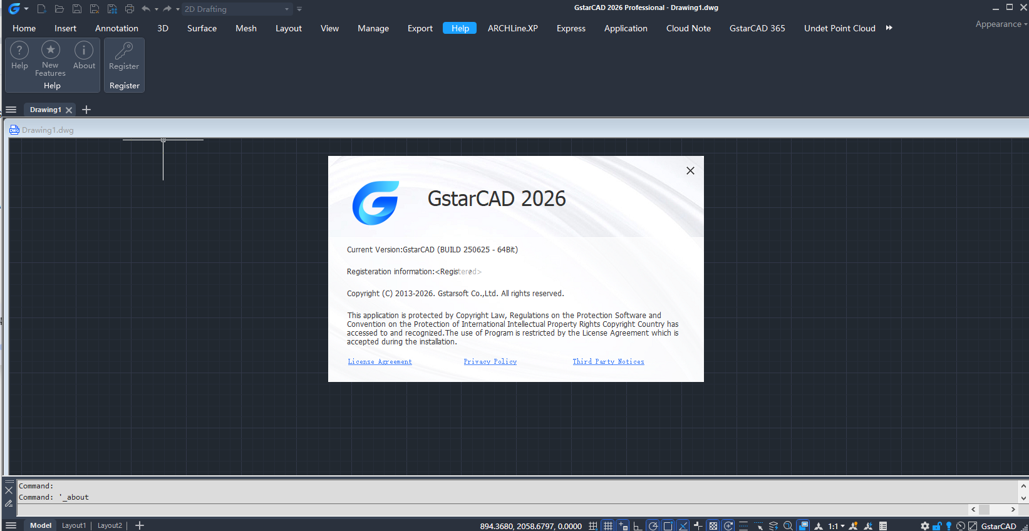This screenshot has width=1029, height=531.
Task: Switch to the Annotation ribbon tab
Action: 116,28
